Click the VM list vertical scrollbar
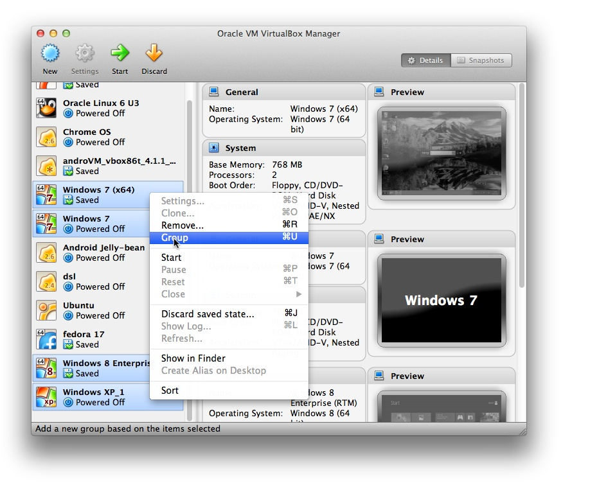This screenshot has width=599, height=492. point(189,193)
